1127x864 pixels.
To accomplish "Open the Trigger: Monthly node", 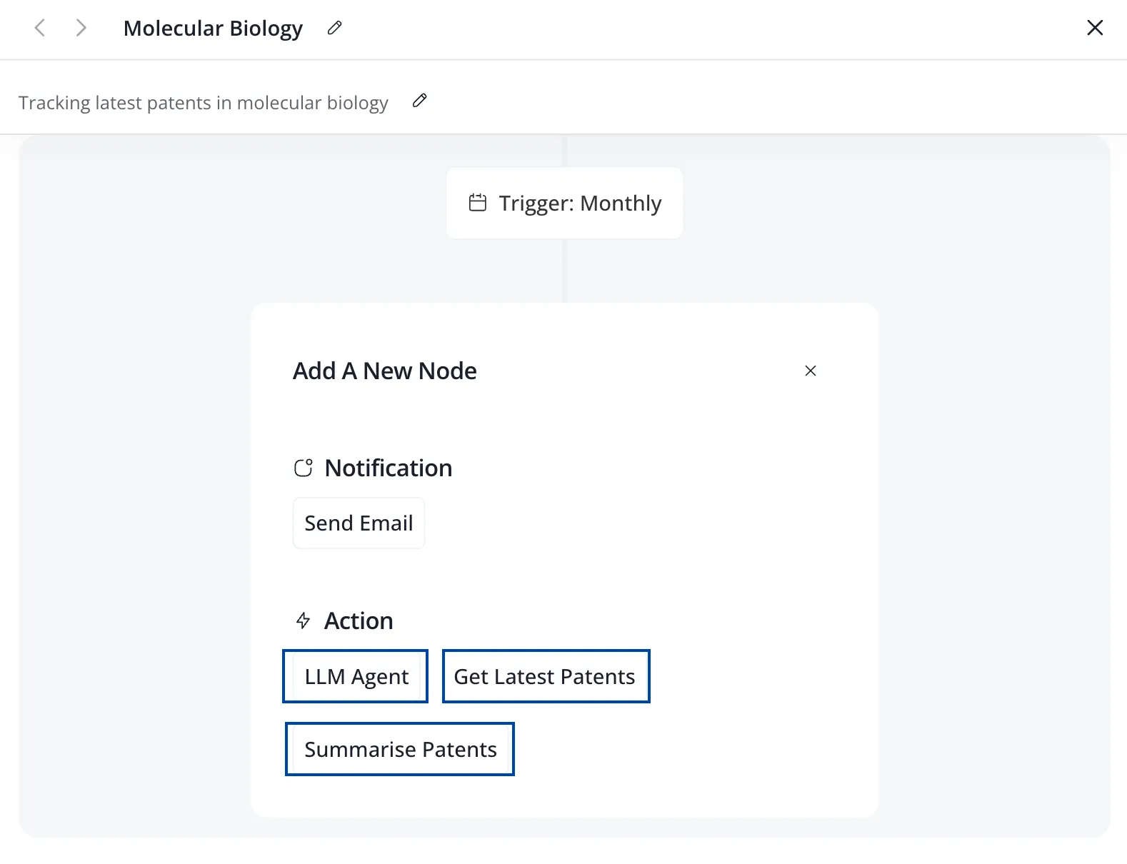I will pos(564,204).
